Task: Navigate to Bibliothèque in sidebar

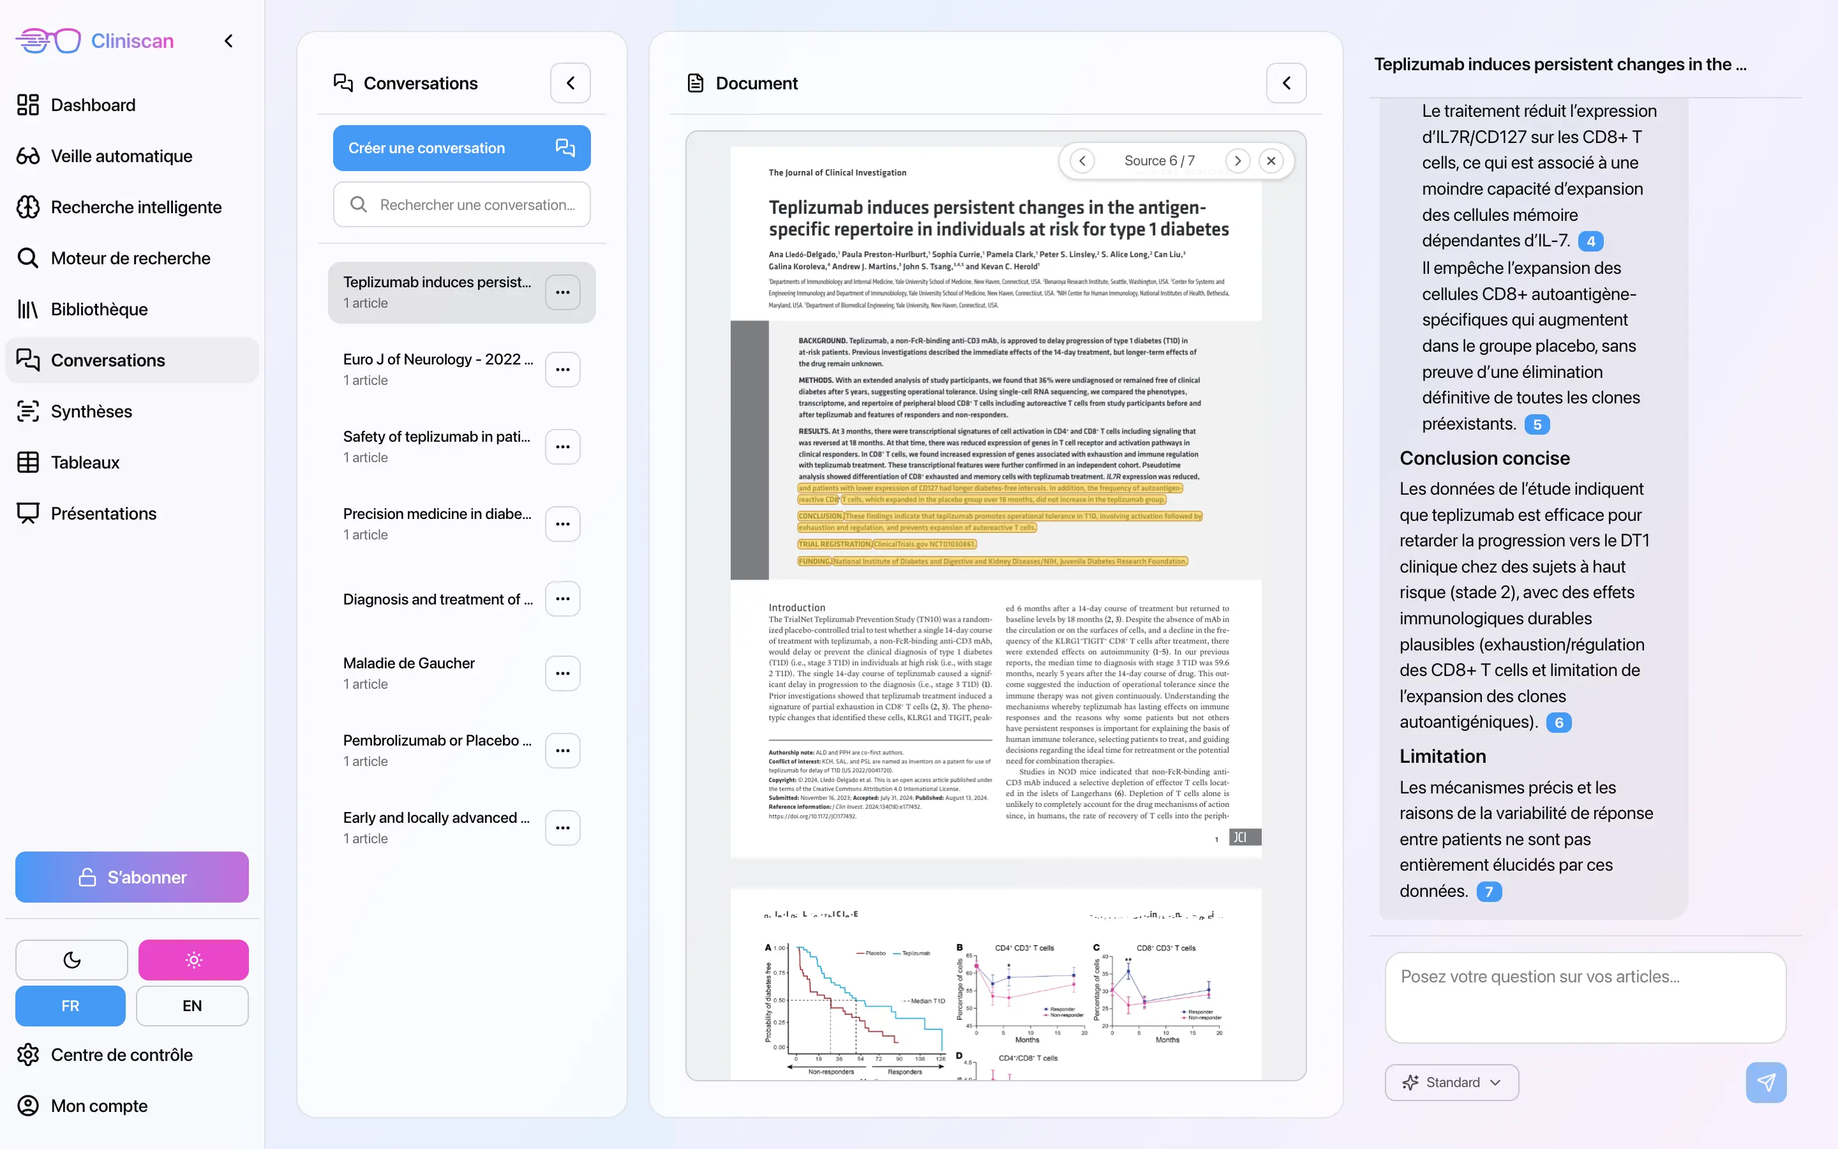Action: [x=99, y=310]
